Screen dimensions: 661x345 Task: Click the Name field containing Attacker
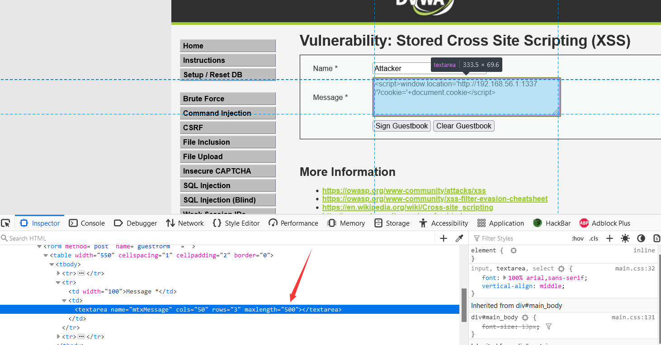point(430,68)
